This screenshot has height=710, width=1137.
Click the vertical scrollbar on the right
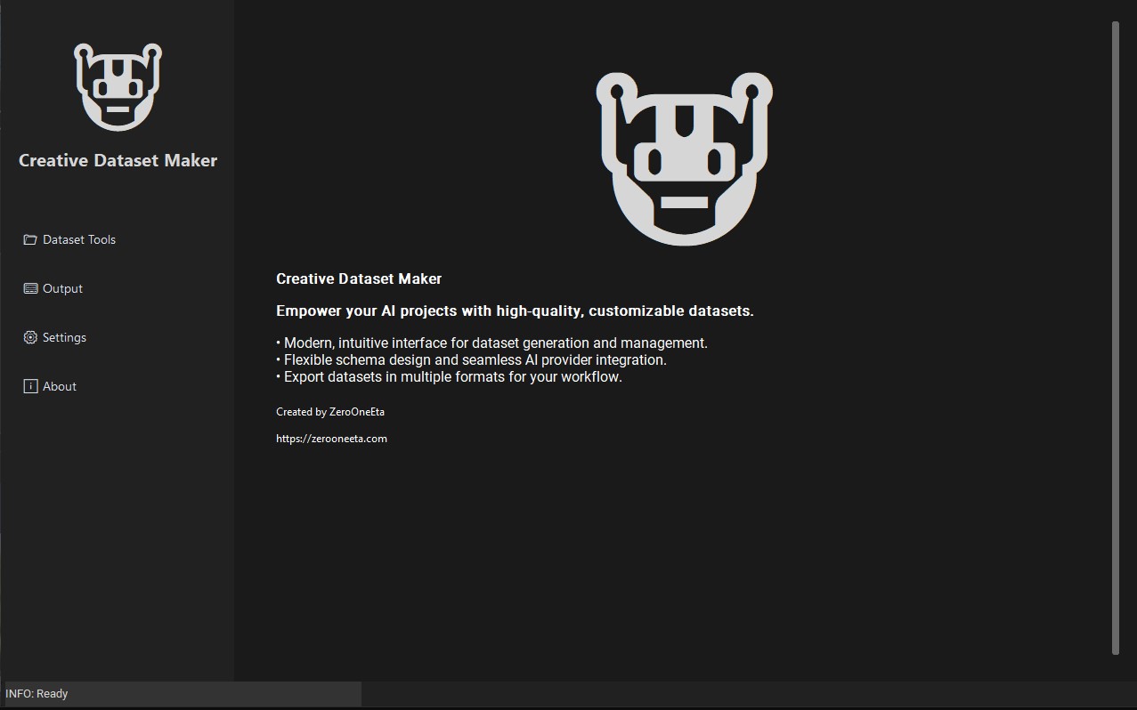pyautogui.click(x=1116, y=338)
